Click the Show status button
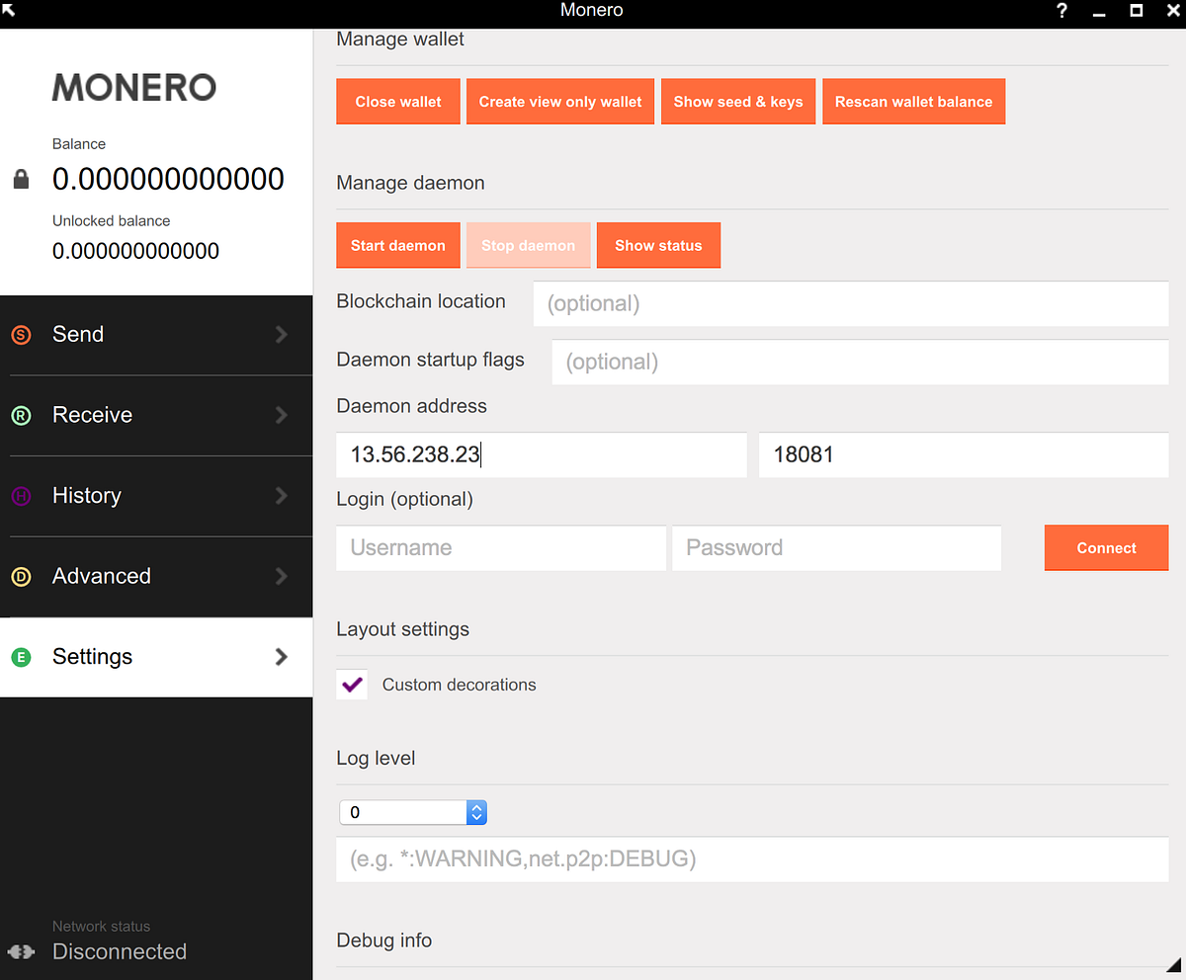 (x=658, y=245)
